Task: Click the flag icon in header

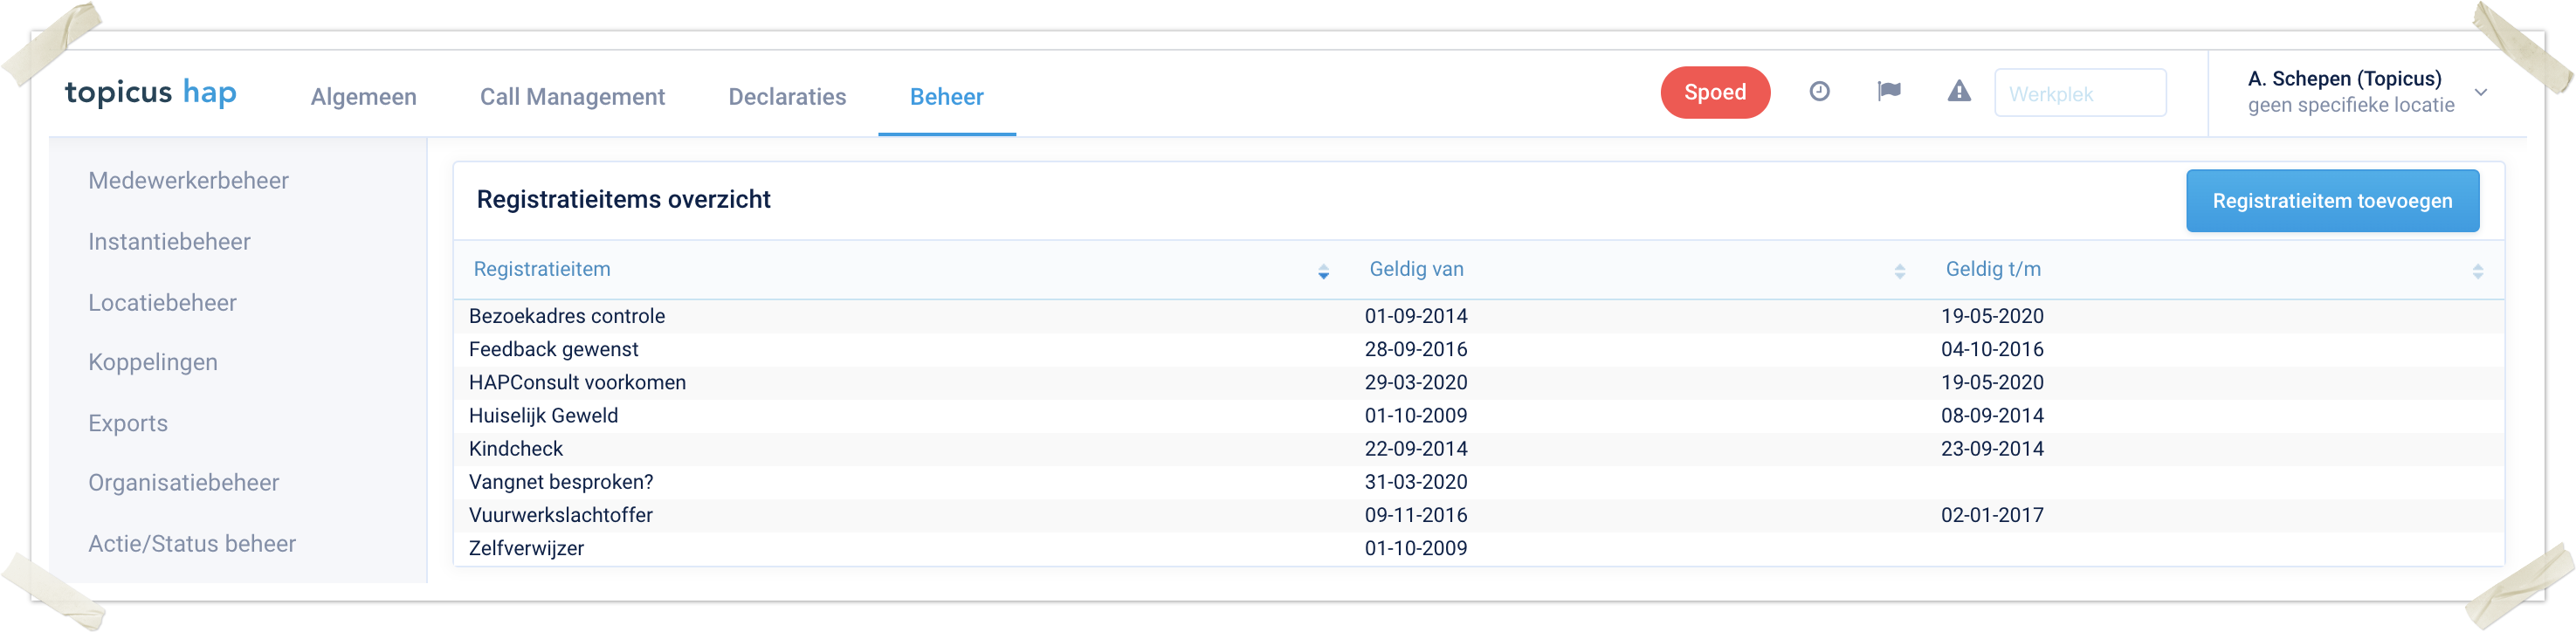Action: pos(1888,92)
